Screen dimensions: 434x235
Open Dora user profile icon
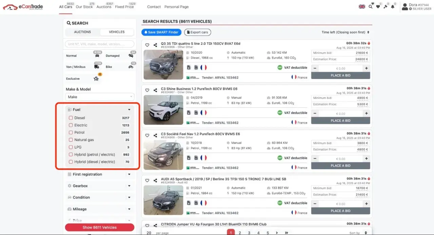point(405,7)
